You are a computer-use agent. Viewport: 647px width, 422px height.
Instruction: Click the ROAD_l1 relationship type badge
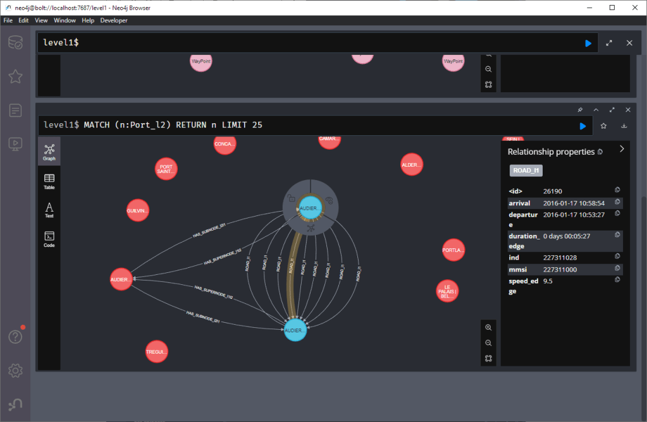point(526,171)
